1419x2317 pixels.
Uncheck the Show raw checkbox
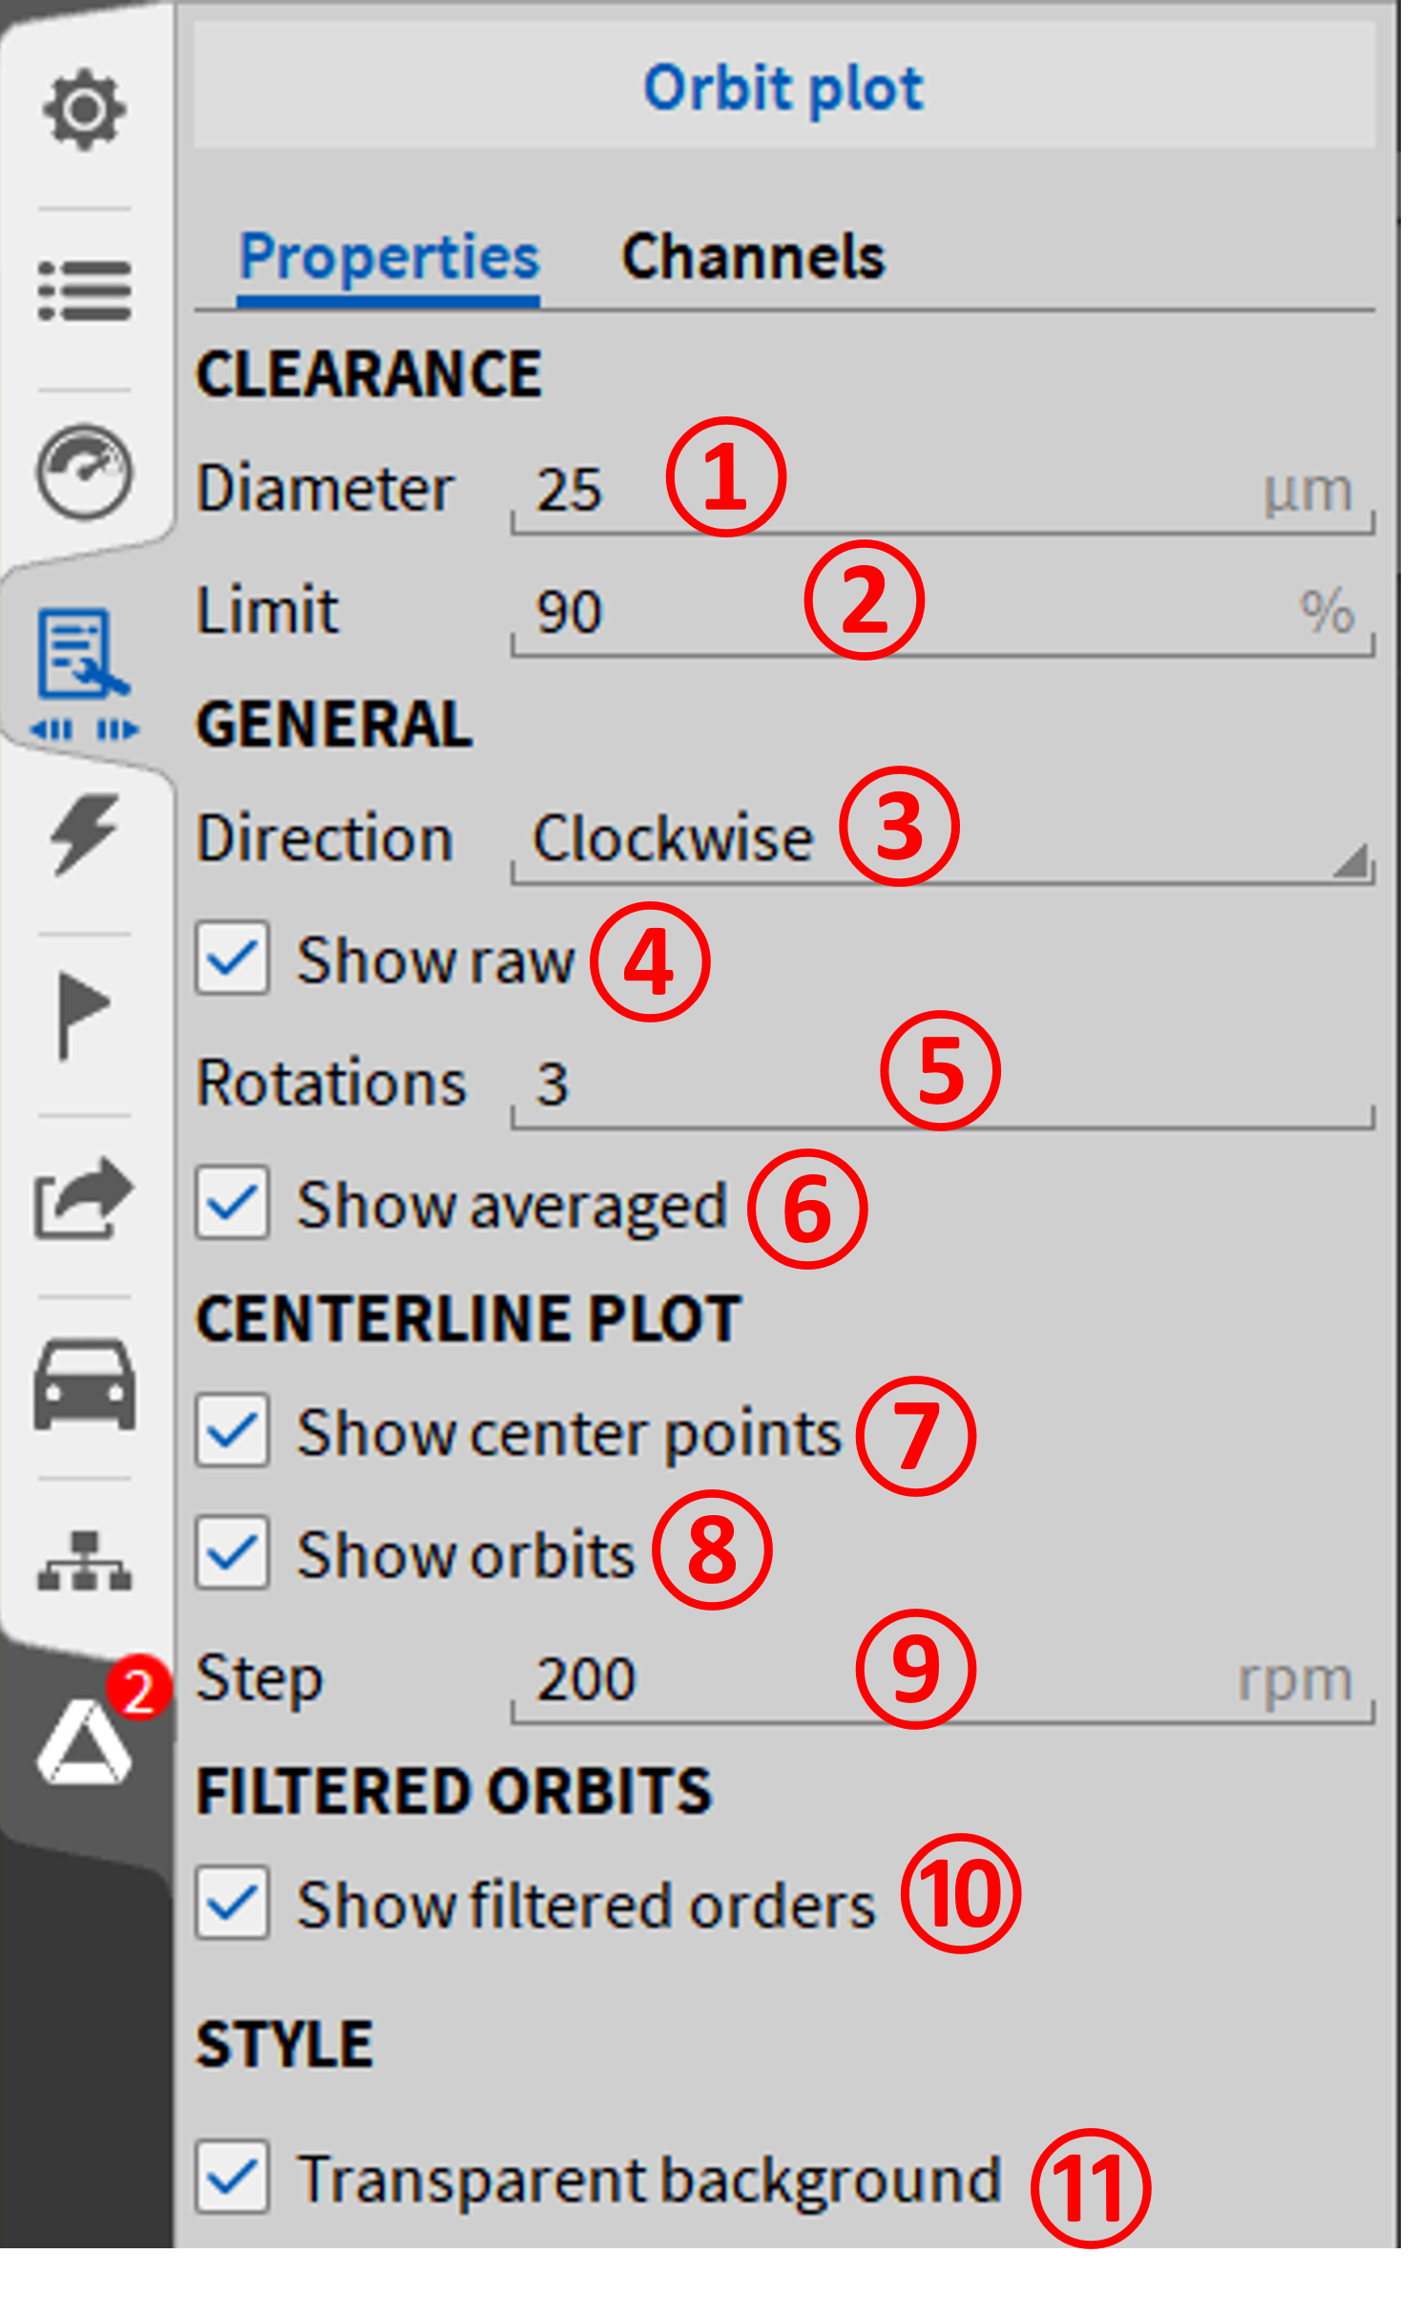pos(232,958)
